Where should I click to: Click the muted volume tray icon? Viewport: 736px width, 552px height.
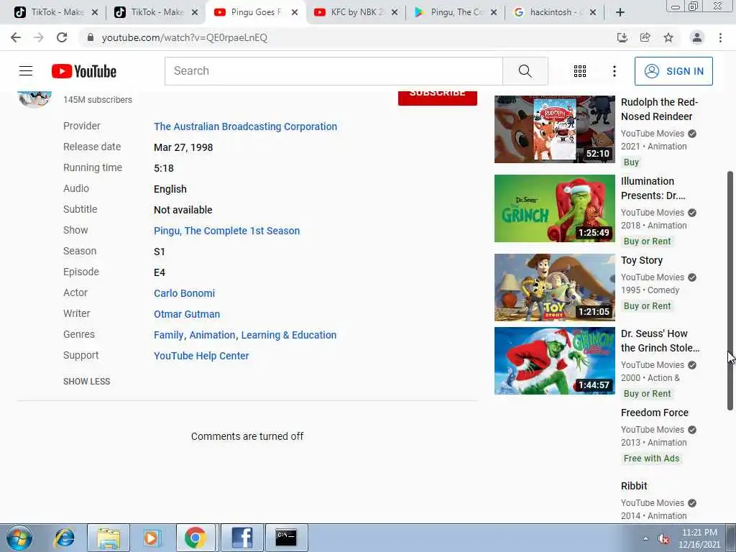[663, 539]
